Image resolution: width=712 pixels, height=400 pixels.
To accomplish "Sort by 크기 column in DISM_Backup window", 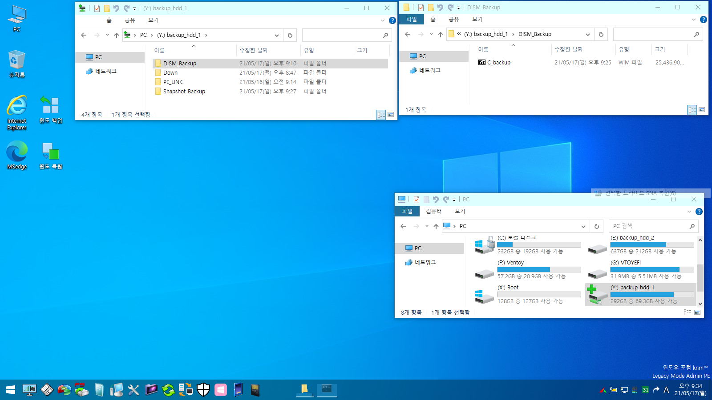I will tap(660, 50).
